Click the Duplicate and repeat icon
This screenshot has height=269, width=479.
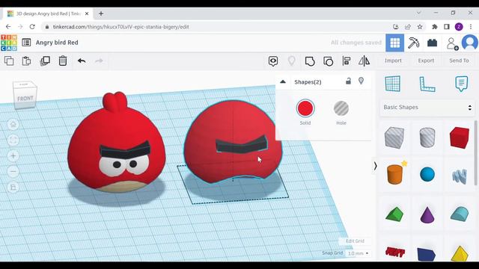coord(45,61)
